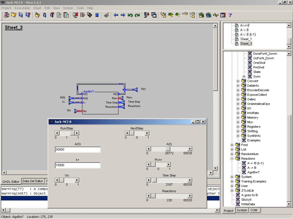Click the blue floppy save icon
Image resolution: width=293 pixels, height=219 pixels.
click(x=21, y=15)
